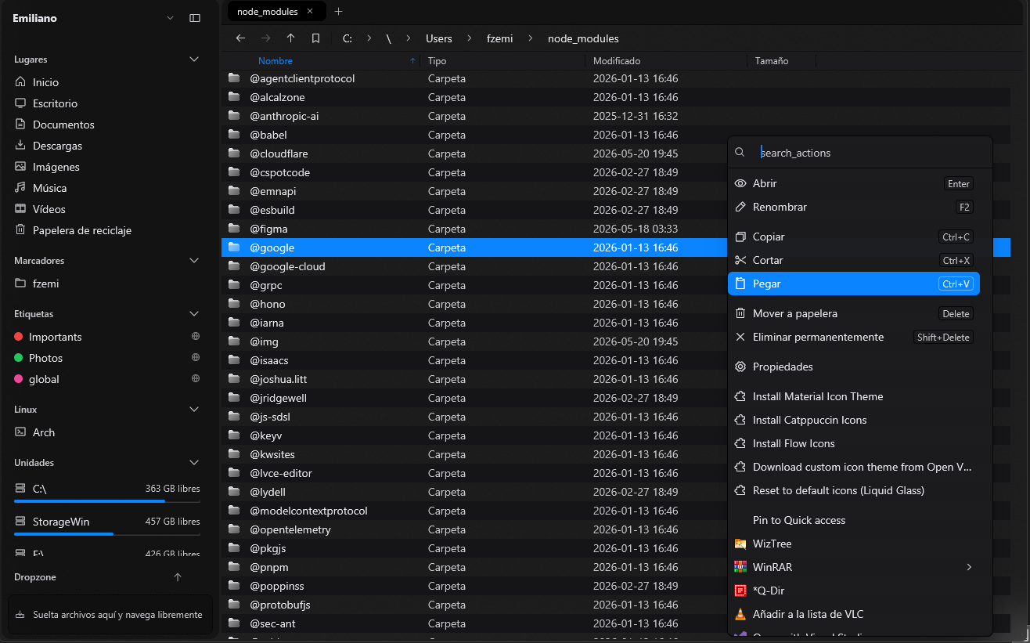The image size is (1030, 643).
Task: Click the globe icon beside Photos tag
Action: coord(196,358)
